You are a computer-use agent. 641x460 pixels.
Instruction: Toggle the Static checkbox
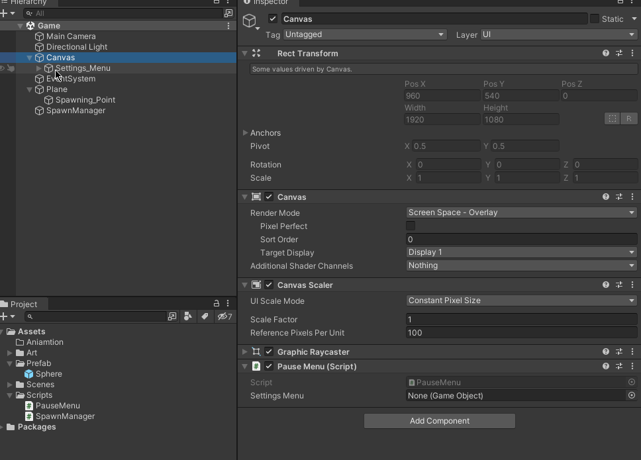(x=595, y=19)
